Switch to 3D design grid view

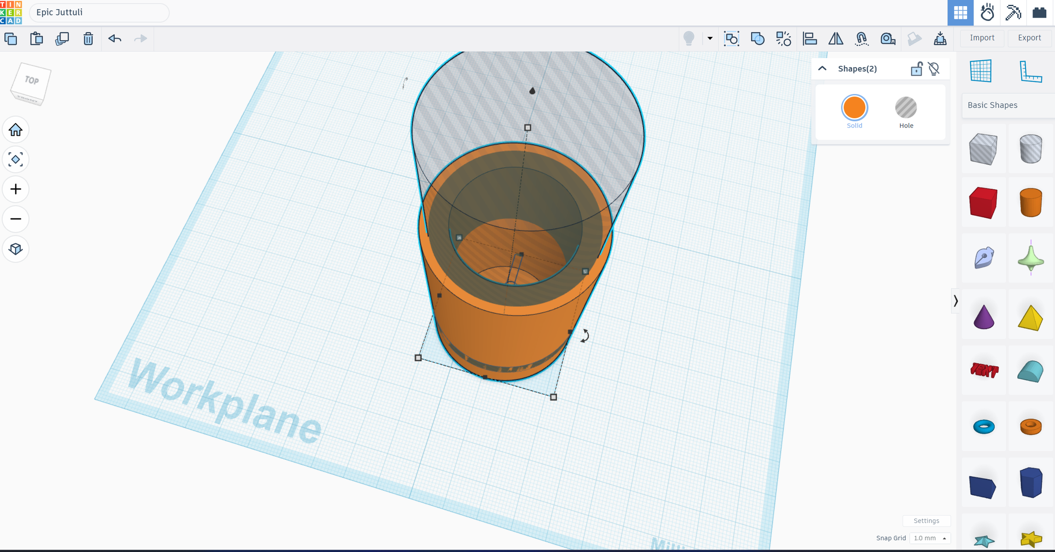coord(960,13)
